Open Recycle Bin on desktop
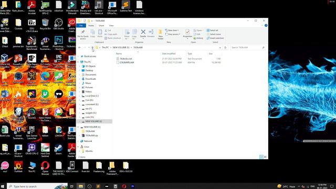 pyautogui.click(x=45, y=24)
